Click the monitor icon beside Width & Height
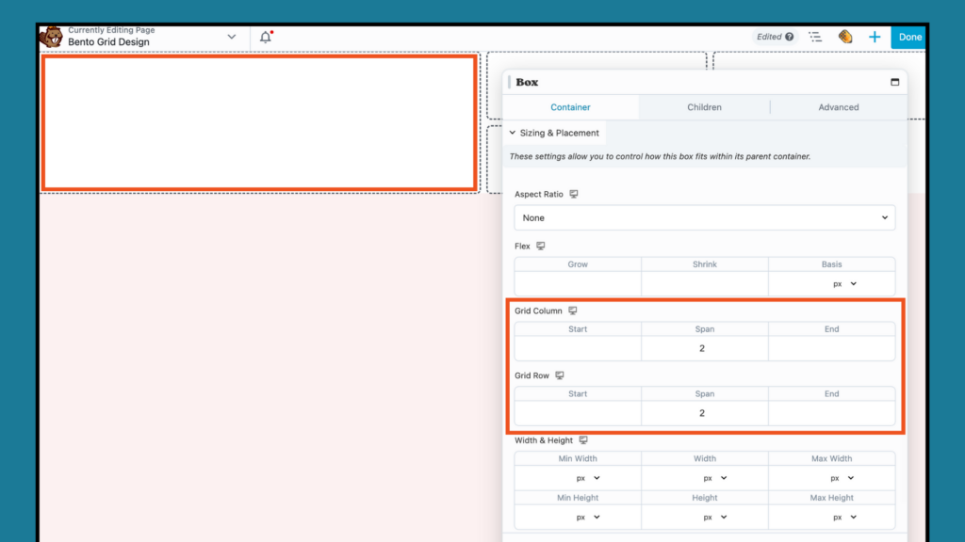 [583, 440]
